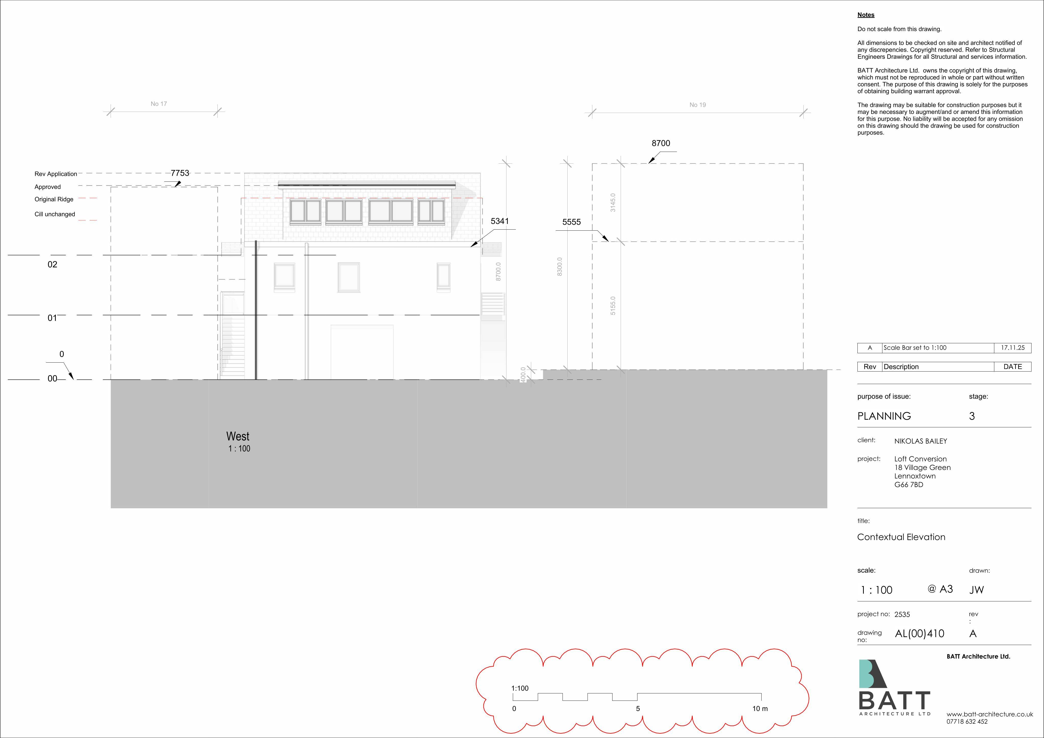Click the drawn-by initials 'JW'
Screen dimensions: 1044x738
pyautogui.click(x=976, y=590)
